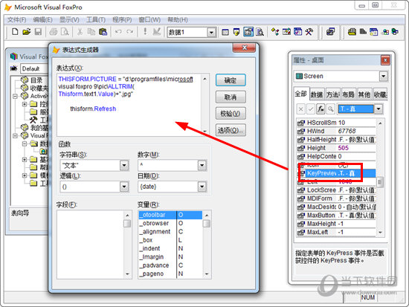Viewport: 409px width, 307px height.
Task: Switch to the 方法 tab in Properties
Action: tap(333, 94)
